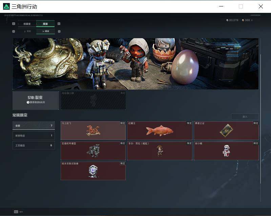
Task: Click the silver shield trophy icon
Action: pos(93,171)
